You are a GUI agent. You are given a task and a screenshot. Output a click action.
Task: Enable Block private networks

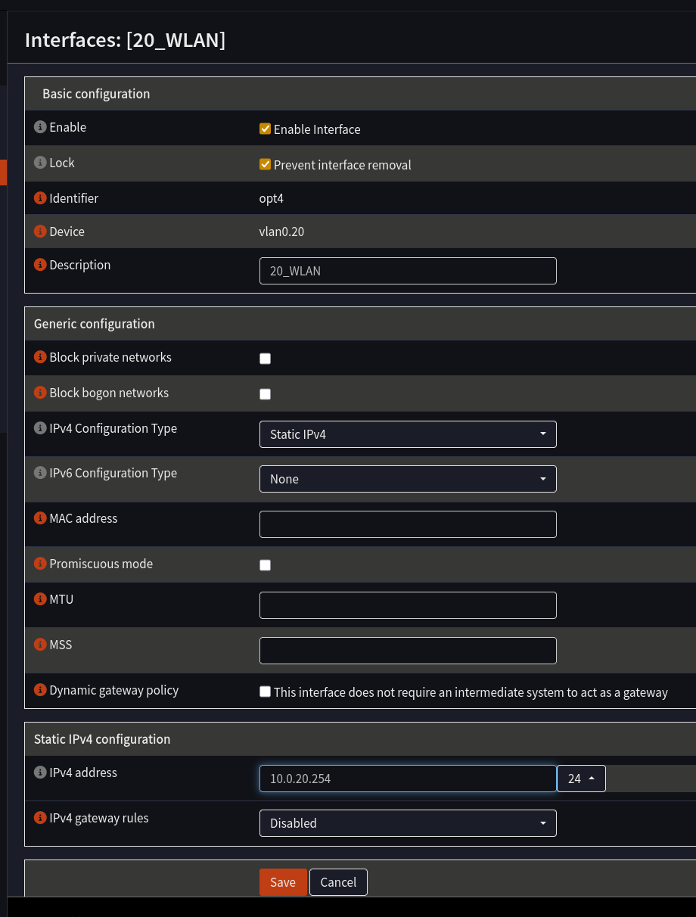[x=265, y=358]
